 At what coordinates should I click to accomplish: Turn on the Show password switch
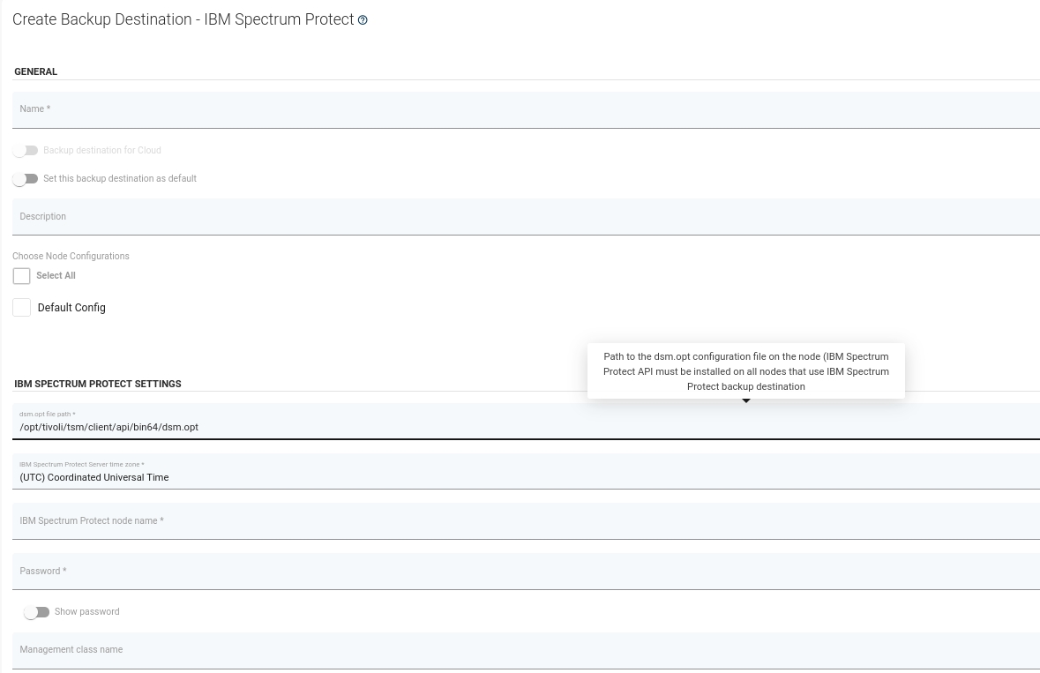click(x=36, y=612)
